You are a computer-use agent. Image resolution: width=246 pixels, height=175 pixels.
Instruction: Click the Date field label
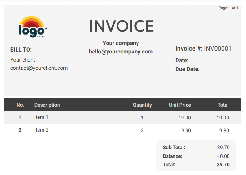pos(182,60)
